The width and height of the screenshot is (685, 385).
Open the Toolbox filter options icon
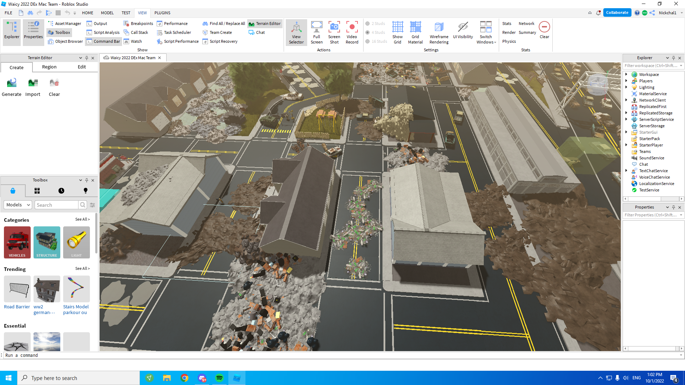pyautogui.click(x=92, y=205)
